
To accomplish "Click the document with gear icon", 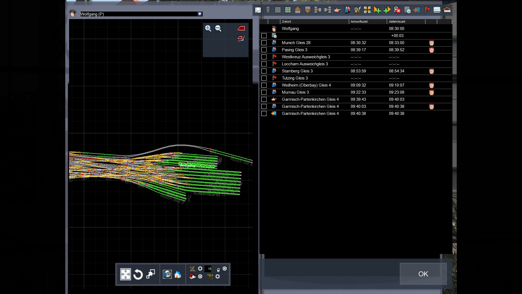I will coord(407,10).
